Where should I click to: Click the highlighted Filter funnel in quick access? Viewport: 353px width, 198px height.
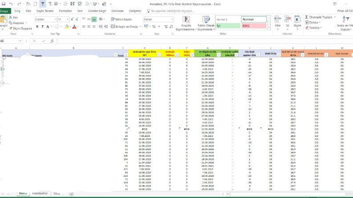pos(43,4)
